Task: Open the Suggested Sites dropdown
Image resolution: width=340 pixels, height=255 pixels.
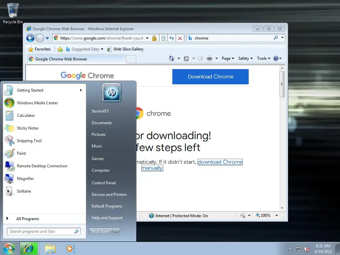Action: [x=85, y=49]
